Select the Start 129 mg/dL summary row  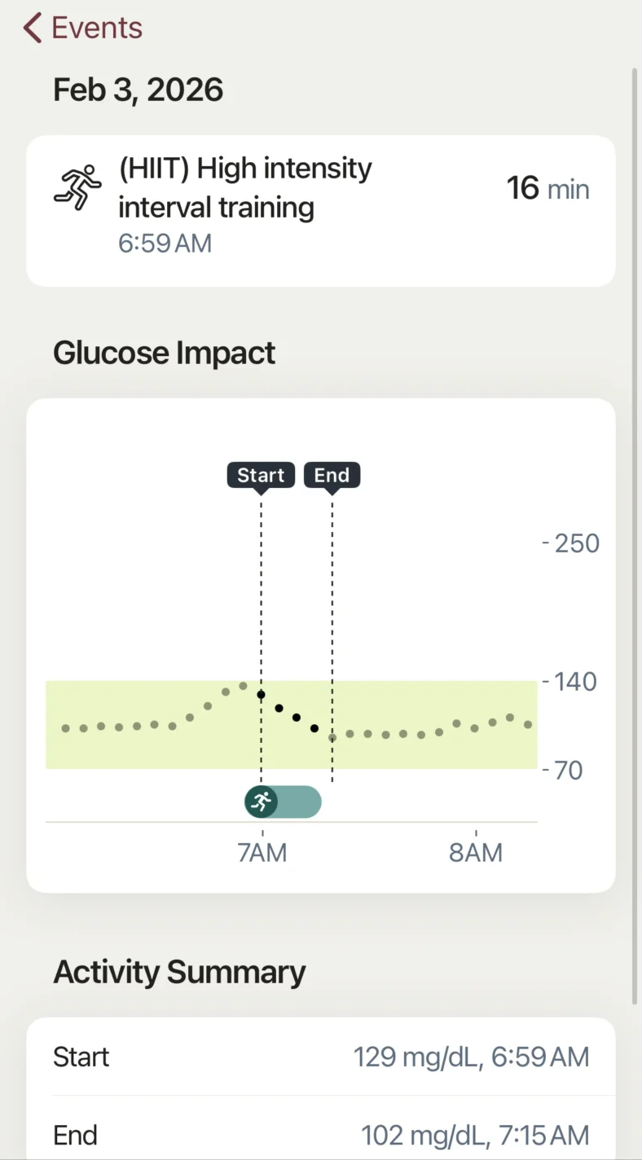(x=320, y=1057)
